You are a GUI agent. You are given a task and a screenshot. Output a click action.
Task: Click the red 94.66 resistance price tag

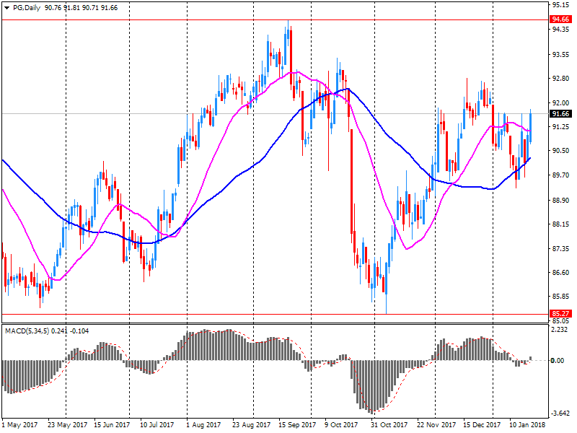click(x=560, y=19)
